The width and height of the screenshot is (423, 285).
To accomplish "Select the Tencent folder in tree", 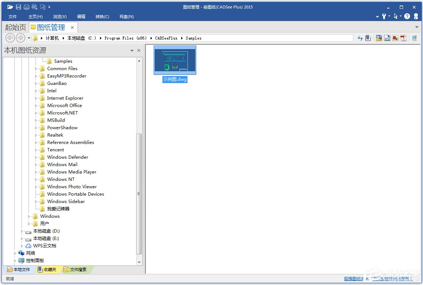I will (55, 150).
